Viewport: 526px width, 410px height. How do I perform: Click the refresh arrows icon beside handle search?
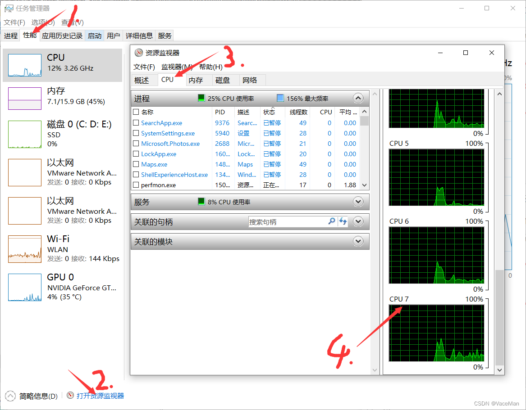(343, 221)
